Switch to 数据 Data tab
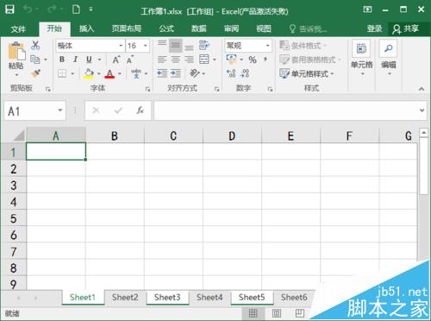The height and width of the screenshot is (321, 431). 199,28
